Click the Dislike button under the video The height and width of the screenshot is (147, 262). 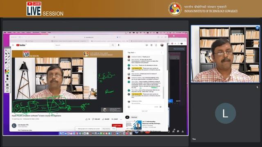pyautogui.click(x=96, y=119)
